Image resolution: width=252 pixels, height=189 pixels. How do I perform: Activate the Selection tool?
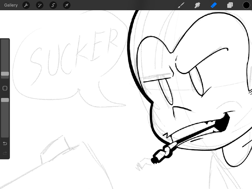pos(53,5)
